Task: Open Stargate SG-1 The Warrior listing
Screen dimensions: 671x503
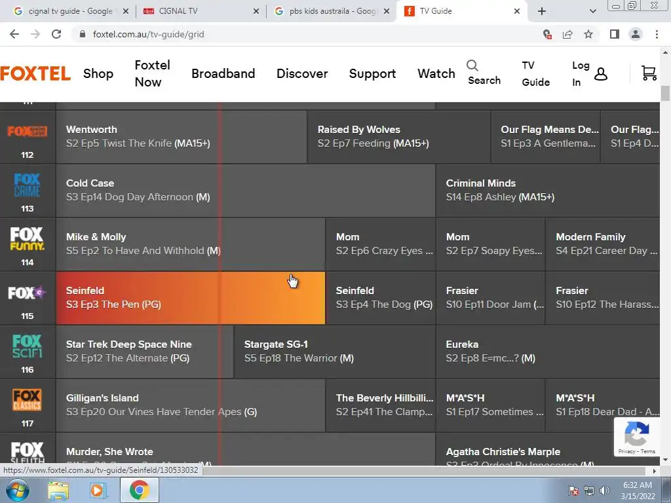Action: click(335, 352)
